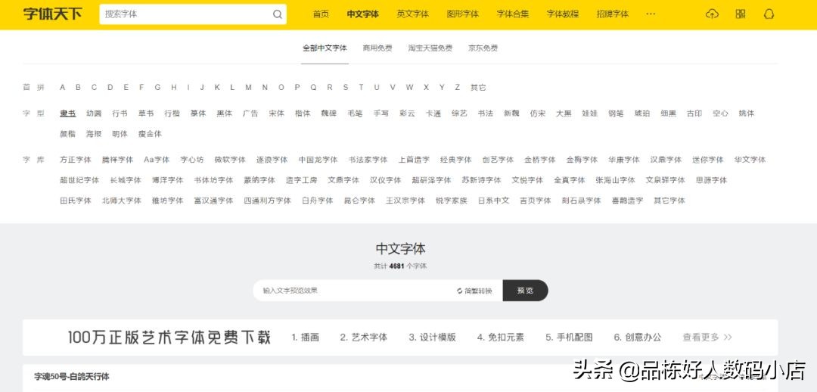Choose the 华康字体 foundry
This screenshot has height=392, width=817.
[623, 160]
